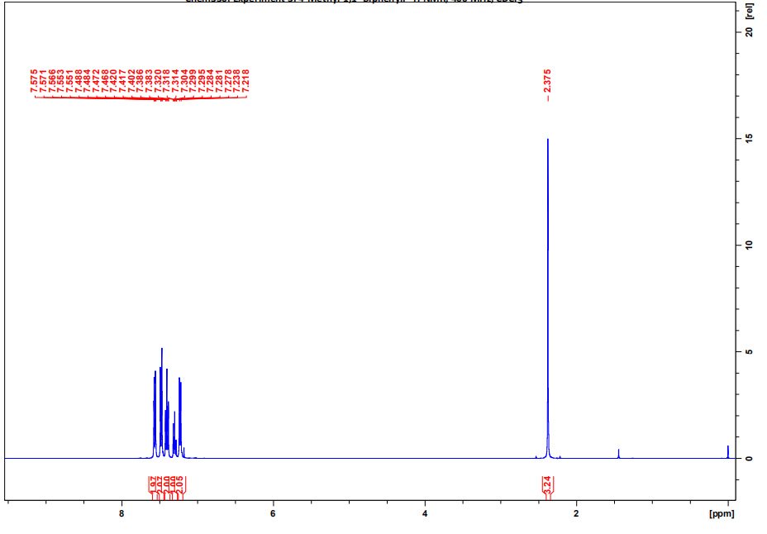Select the peak label 7.488
This screenshot has width=767, height=534.
pyautogui.click(x=79, y=81)
